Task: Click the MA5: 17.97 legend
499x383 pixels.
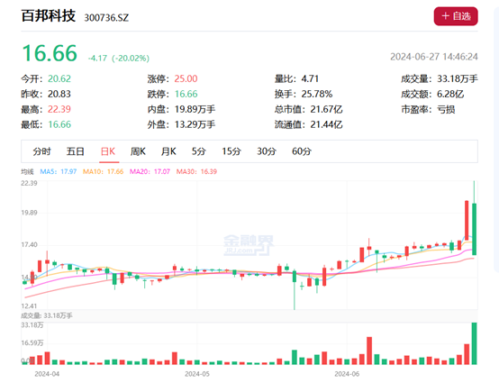Action: coord(59,171)
